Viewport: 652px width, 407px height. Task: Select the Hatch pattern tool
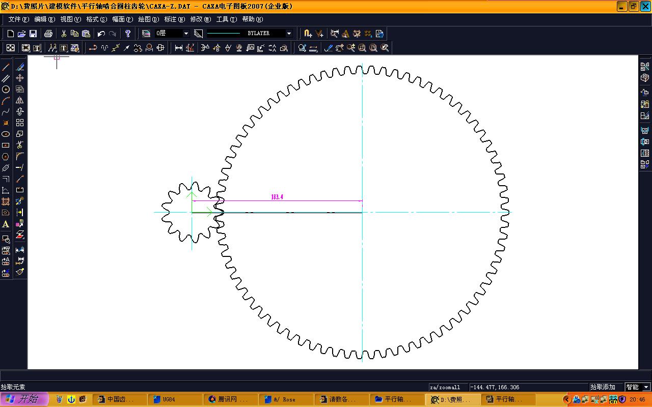[6, 201]
